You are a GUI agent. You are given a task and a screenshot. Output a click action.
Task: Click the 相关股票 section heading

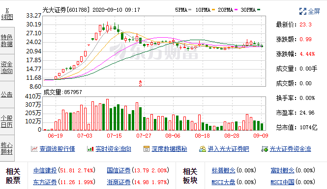click(13, 176)
